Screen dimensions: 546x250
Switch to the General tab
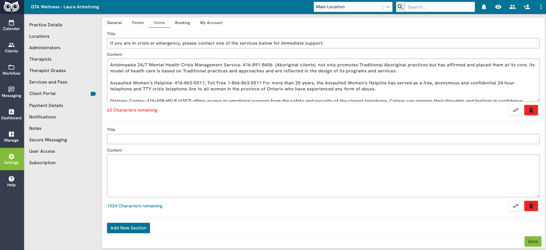pyautogui.click(x=114, y=23)
